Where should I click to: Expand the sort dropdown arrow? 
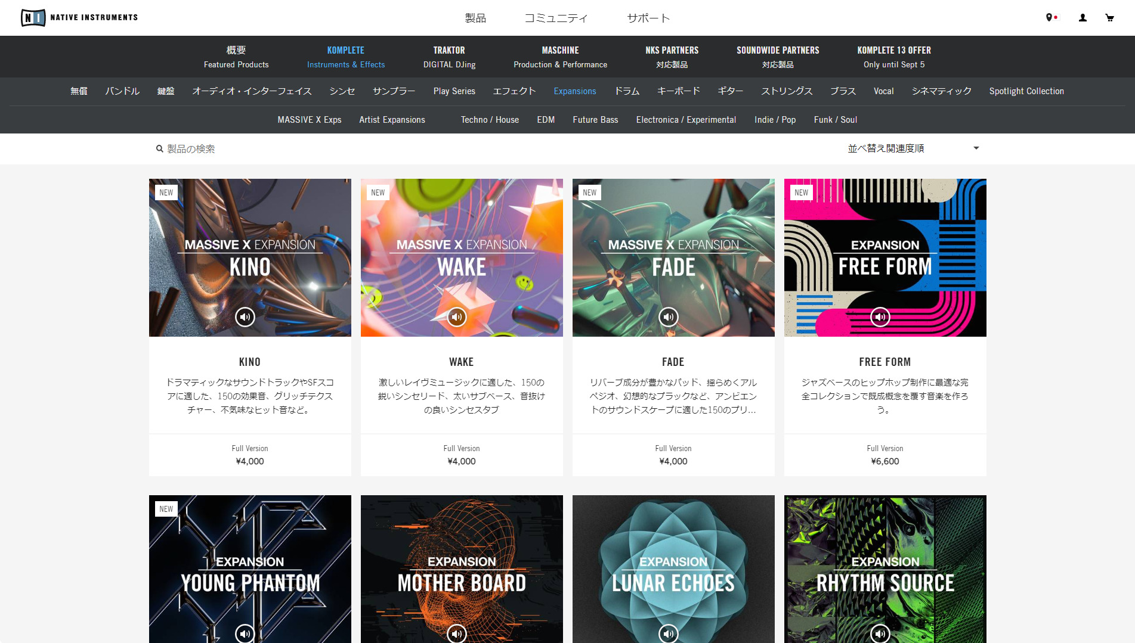point(976,148)
